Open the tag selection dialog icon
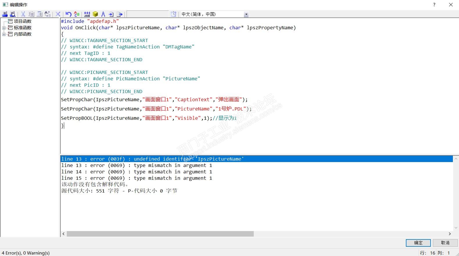This screenshot has width=459, height=256. click(x=87, y=14)
